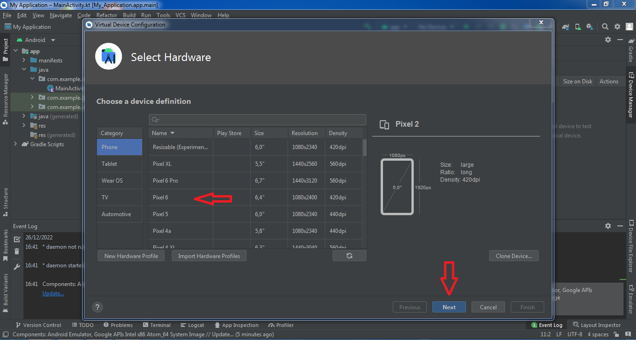This screenshot has height=340, width=636.
Task: Open the VCS menu
Action: [180, 15]
